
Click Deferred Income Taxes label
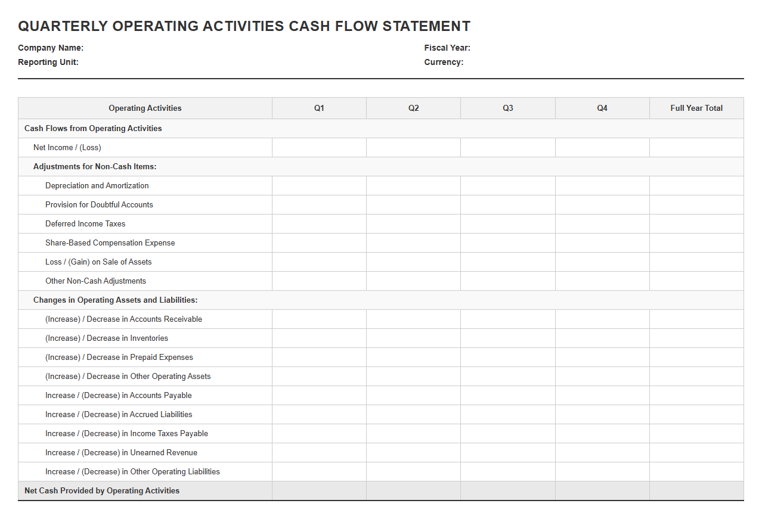85,223
